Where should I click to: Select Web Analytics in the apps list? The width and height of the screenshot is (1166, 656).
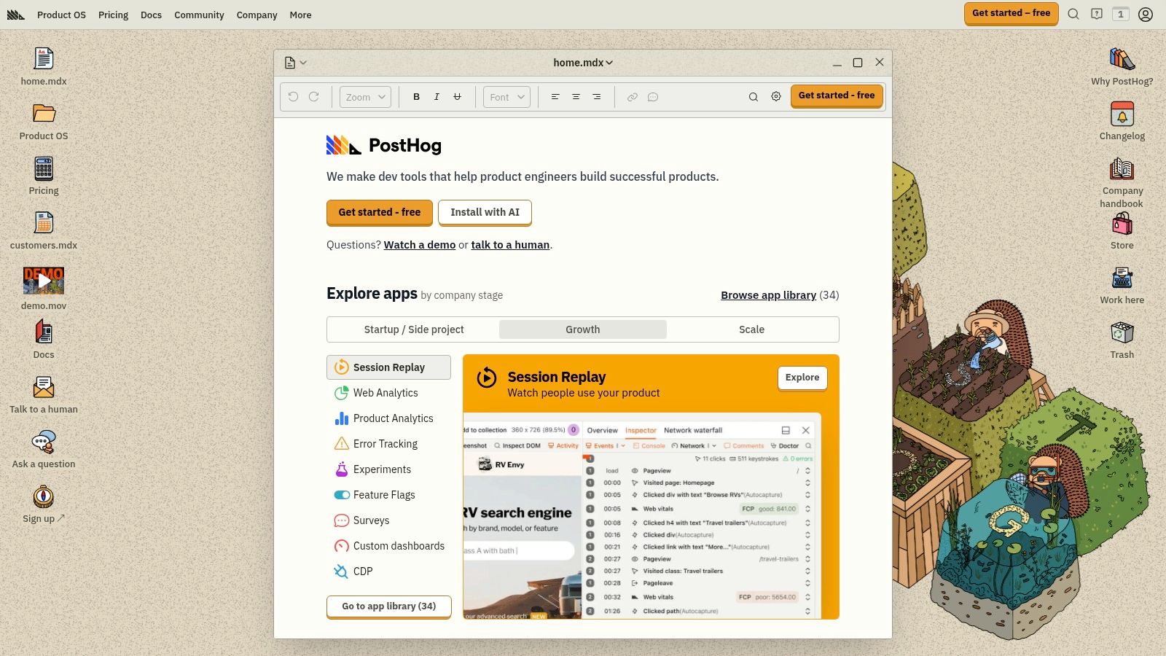point(388,393)
